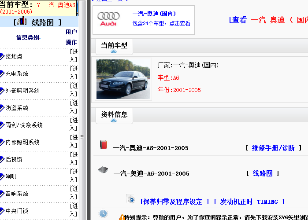This screenshot has height=220, width=308.
Task: Click the pencil icon beside 音响系统
Action: (2, 194)
